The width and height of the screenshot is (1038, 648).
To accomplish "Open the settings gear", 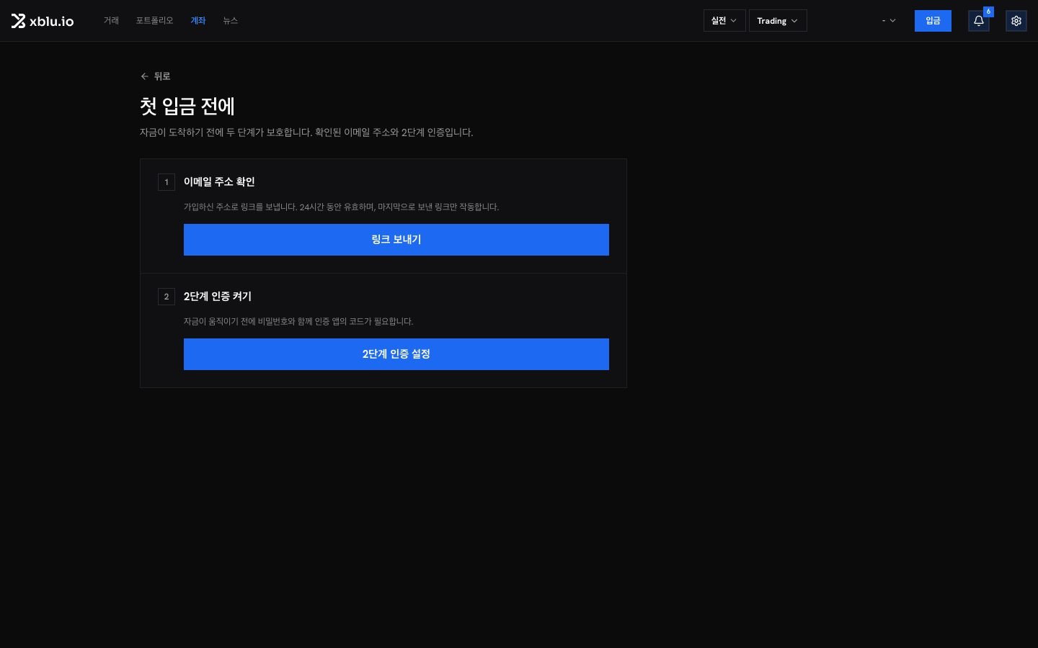I will (1016, 21).
